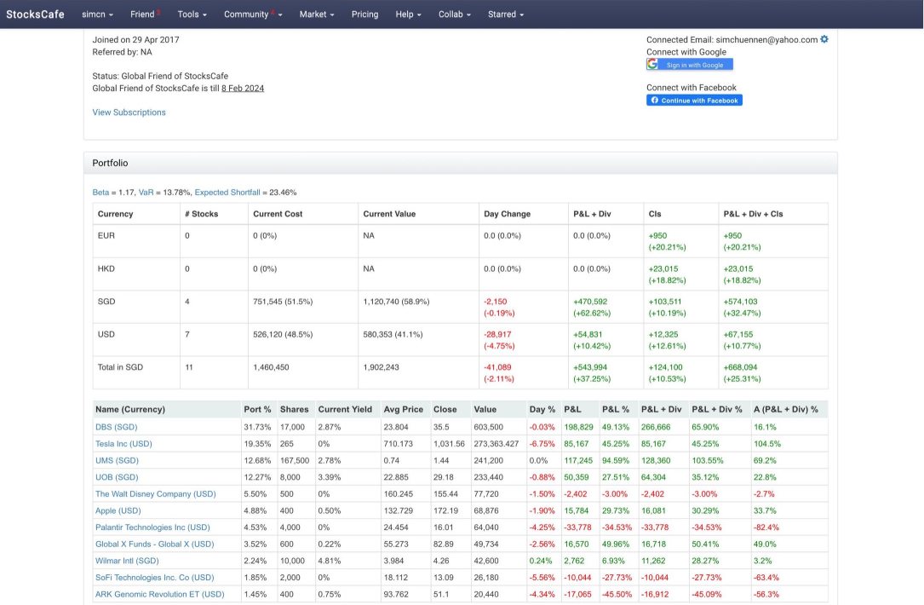Image resolution: width=924 pixels, height=605 pixels.
Task: Click the Tesla value 273,363.427
Action: 496,443
